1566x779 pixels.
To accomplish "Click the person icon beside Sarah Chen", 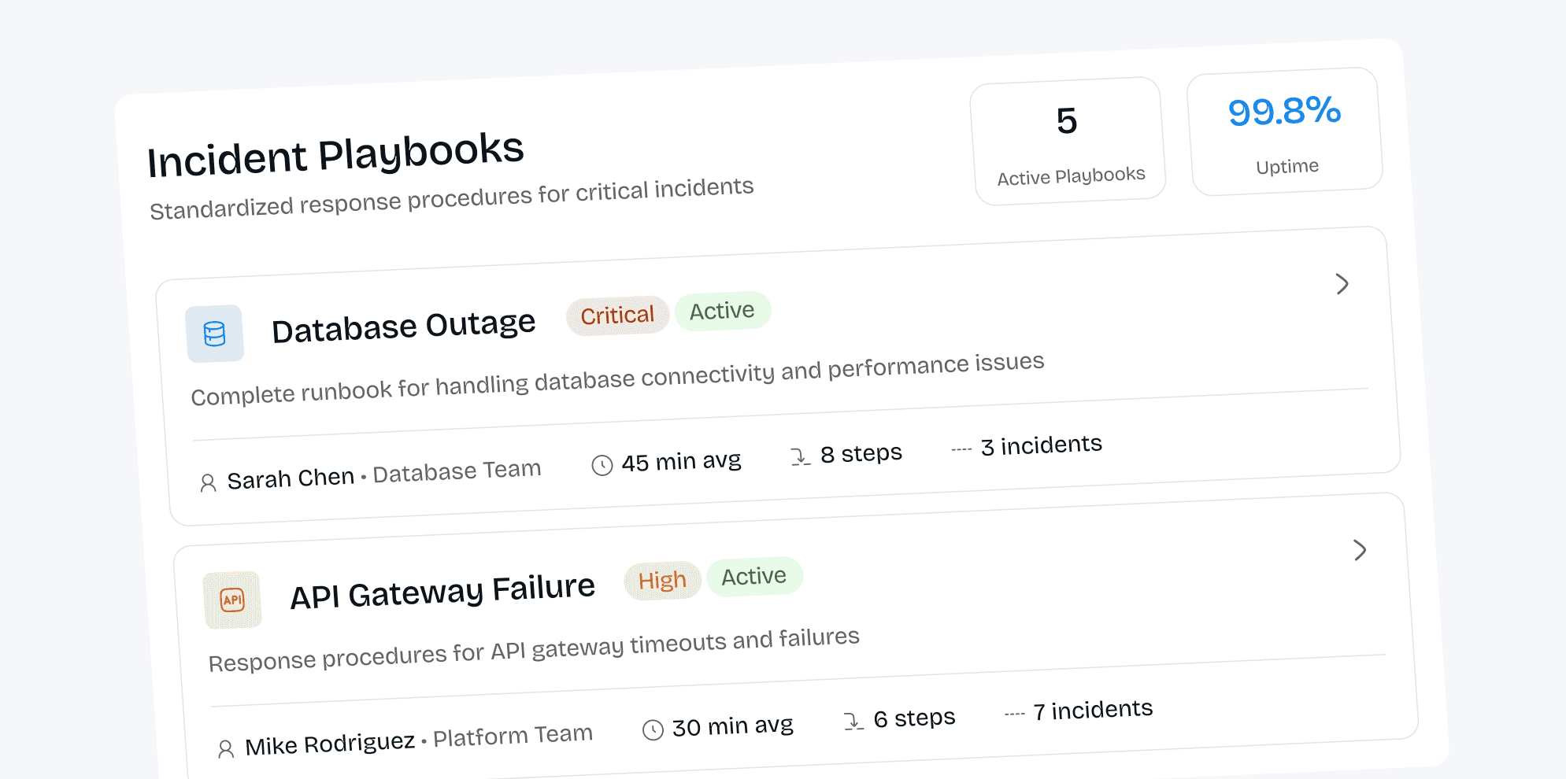I will click(208, 483).
